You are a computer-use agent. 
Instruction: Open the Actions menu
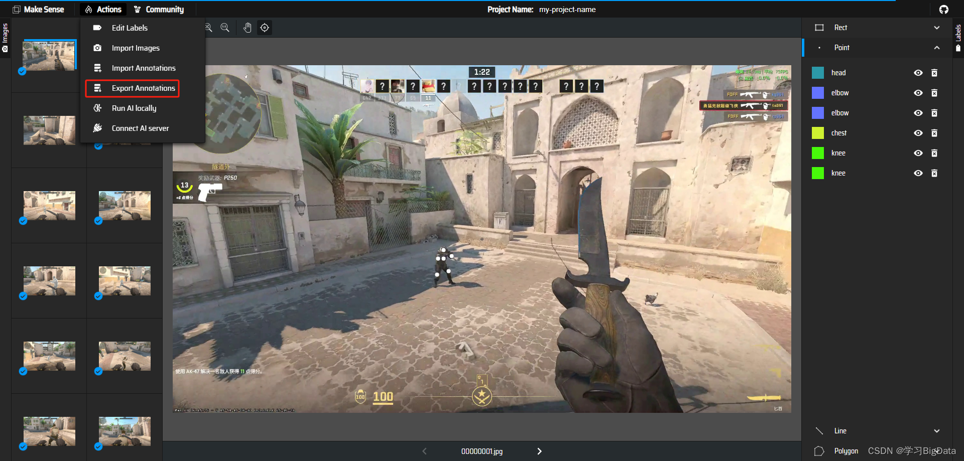(x=103, y=9)
